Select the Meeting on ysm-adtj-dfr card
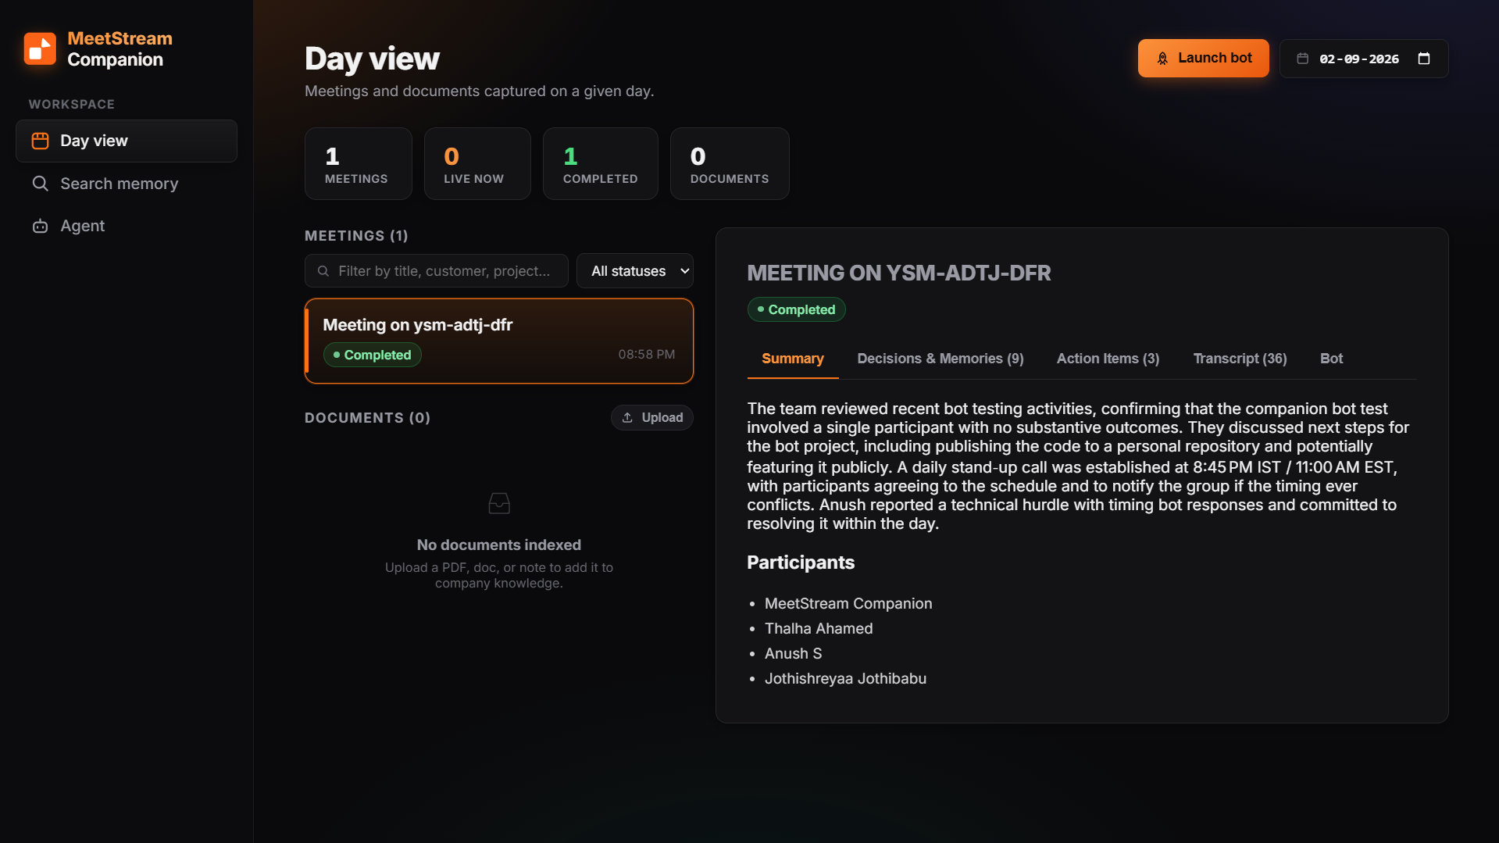Viewport: 1499px width, 843px height. point(498,341)
